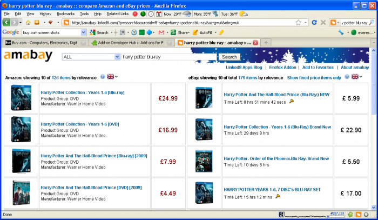Click the Gmail icon in Google toolbar

point(161,32)
